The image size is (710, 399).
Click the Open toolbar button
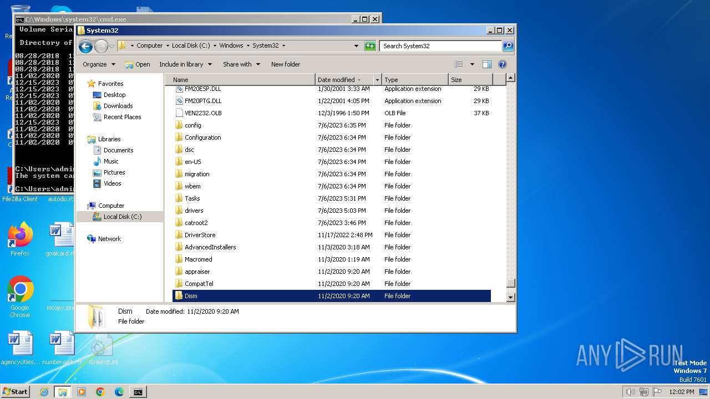point(138,64)
